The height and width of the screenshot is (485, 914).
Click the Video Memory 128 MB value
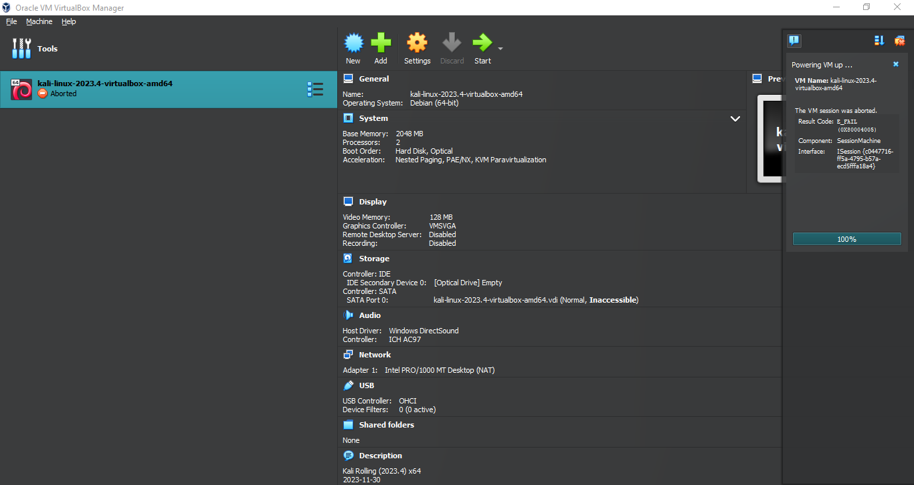tap(441, 217)
